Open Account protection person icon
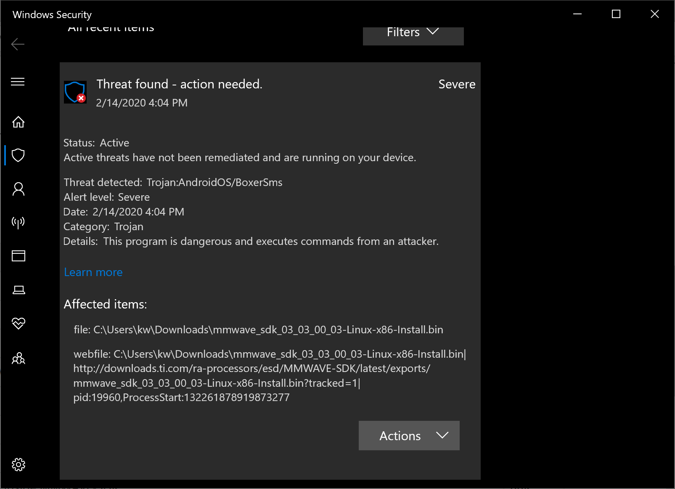Viewport: 675px width, 489px height. tap(18, 189)
